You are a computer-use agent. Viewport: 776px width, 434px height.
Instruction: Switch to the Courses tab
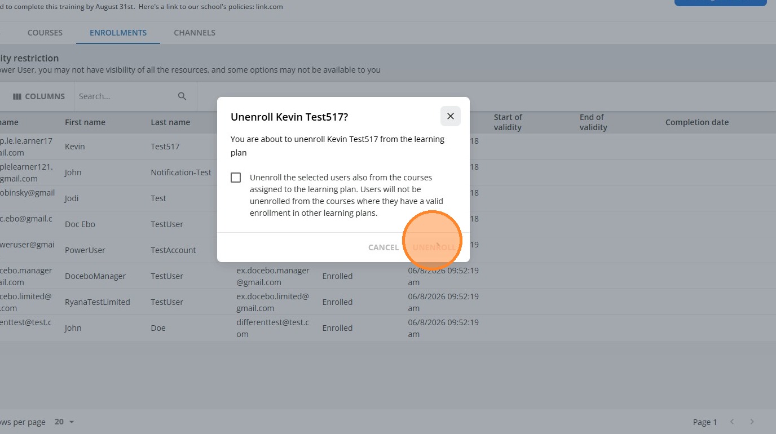click(x=45, y=33)
